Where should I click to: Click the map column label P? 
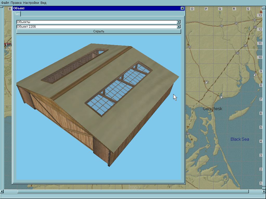pos(206,9)
